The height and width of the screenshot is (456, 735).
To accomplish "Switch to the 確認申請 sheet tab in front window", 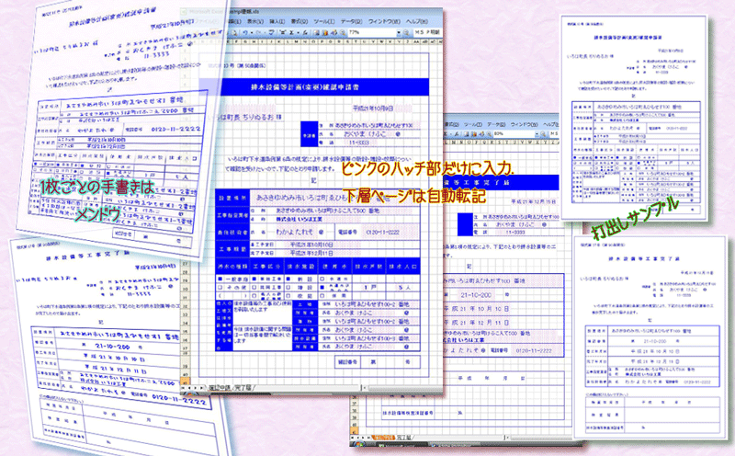I will [x=220, y=387].
